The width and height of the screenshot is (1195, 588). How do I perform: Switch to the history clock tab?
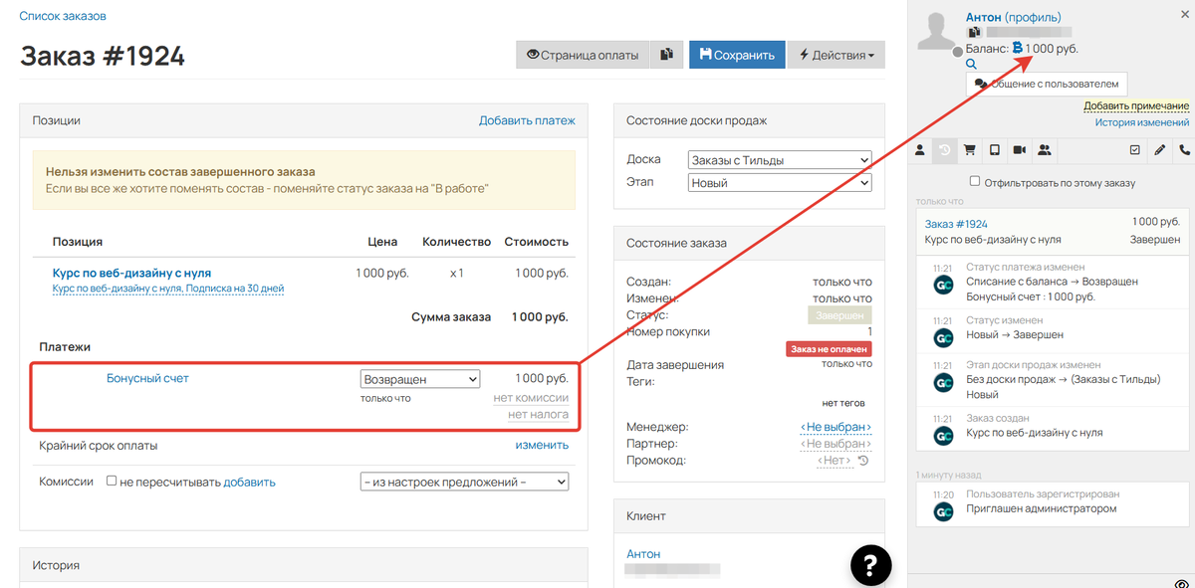[944, 150]
